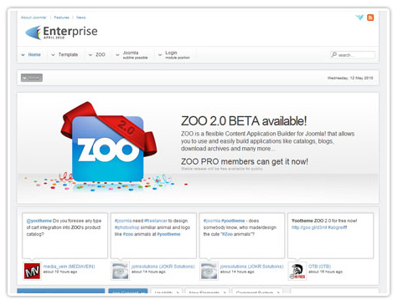The height and width of the screenshot is (305, 398).
Task: Click the search magnifier icon
Action: tap(334, 54)
